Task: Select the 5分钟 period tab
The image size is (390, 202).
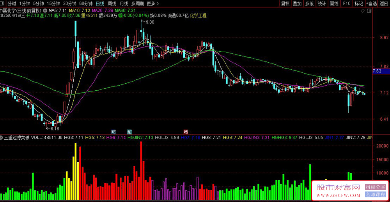Action: tap(38, 4)
